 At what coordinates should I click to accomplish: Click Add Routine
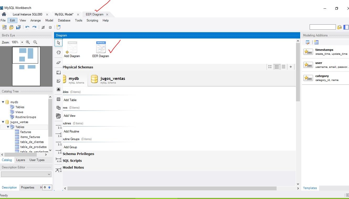click(x=71, y=131)
